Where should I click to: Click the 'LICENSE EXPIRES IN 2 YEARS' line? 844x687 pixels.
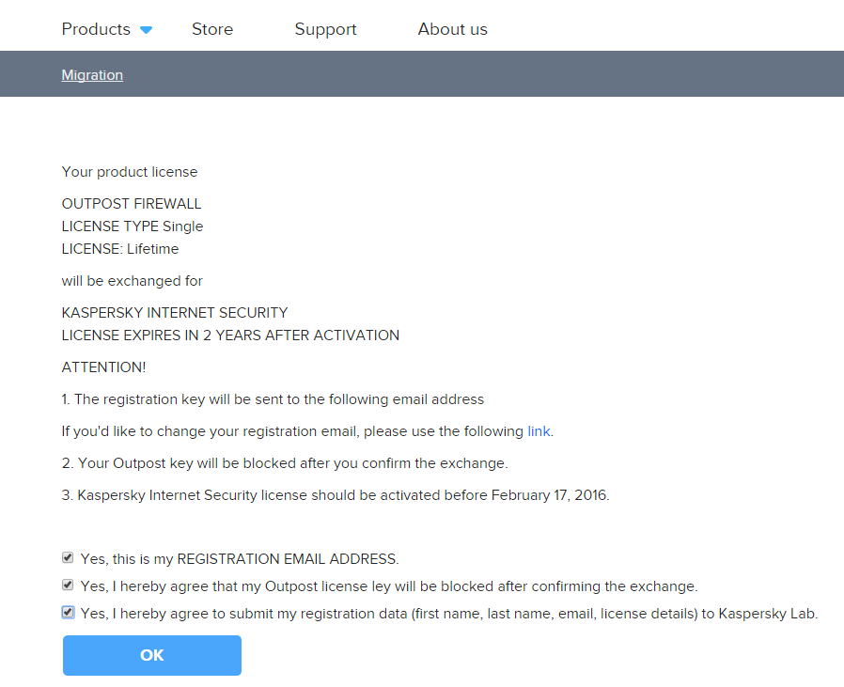230,336
